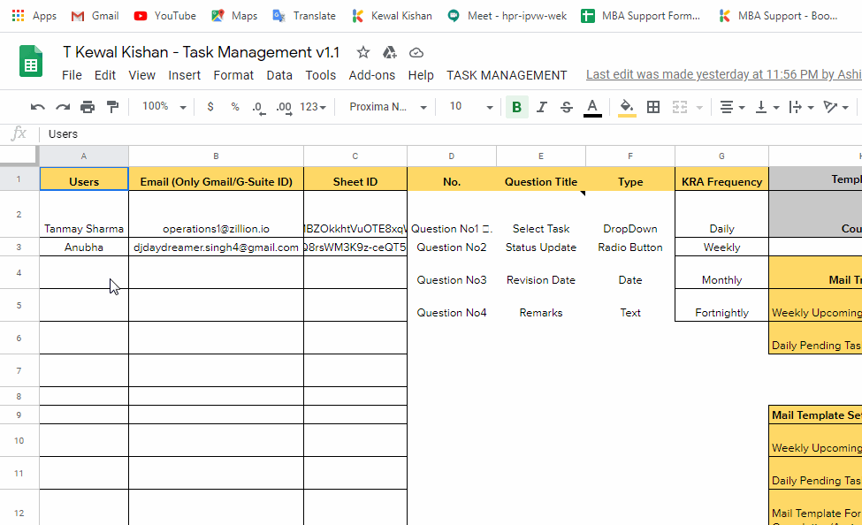Star the spreadsheet document
Viewport: 862px width, 525px height.
click(x=362, y=53)
